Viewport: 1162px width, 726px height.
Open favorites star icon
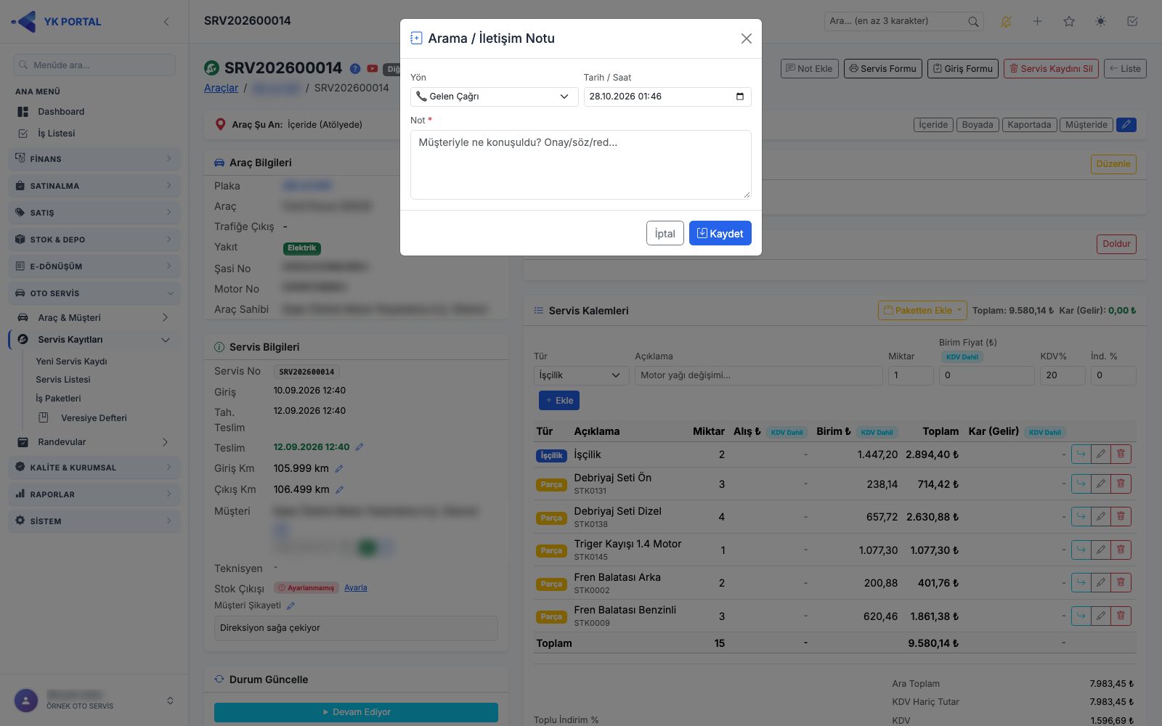coord(1069,22)
